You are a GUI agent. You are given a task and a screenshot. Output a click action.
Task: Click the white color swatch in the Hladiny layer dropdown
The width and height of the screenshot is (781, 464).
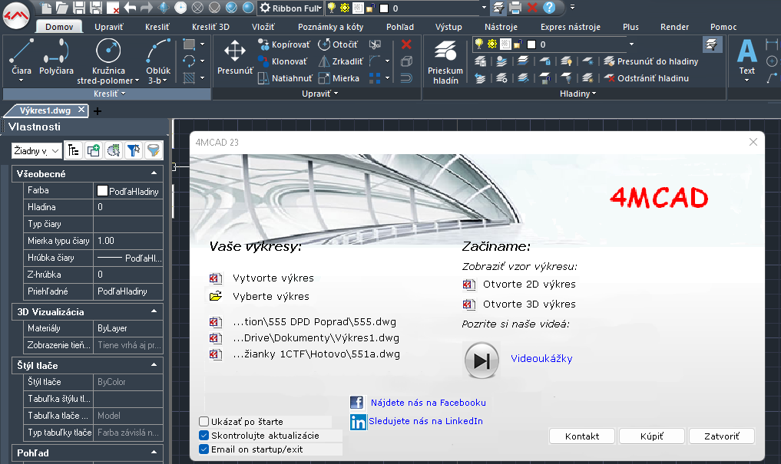[531, 44]
